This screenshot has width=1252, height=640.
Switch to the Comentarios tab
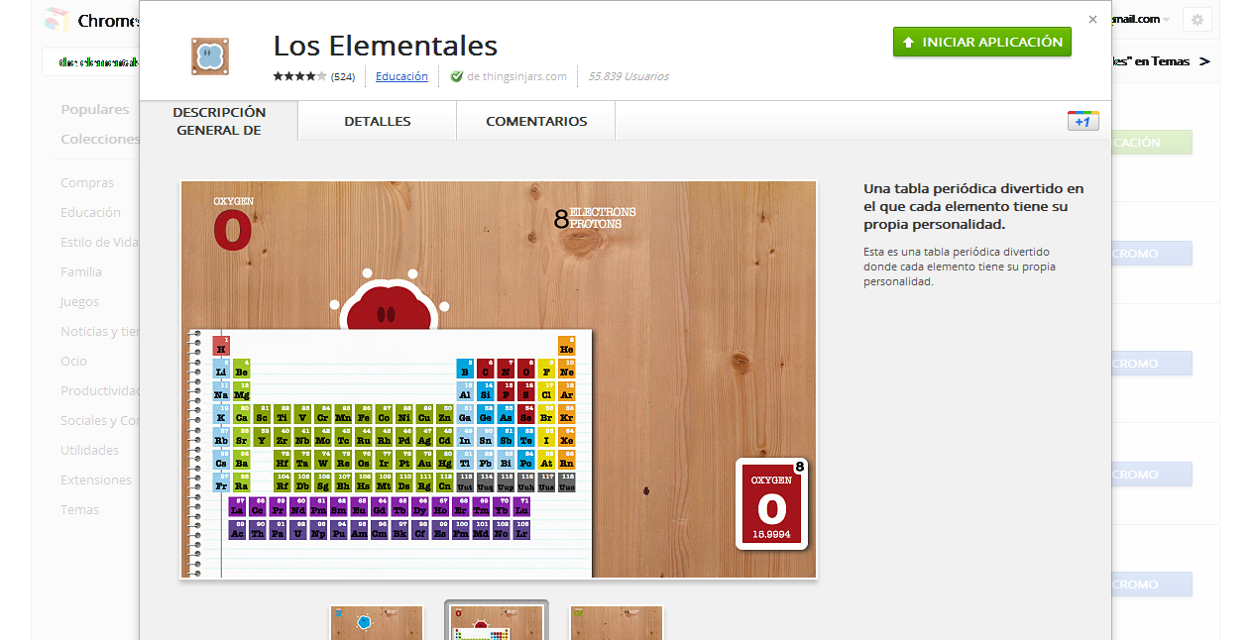(x=536, y=121)
